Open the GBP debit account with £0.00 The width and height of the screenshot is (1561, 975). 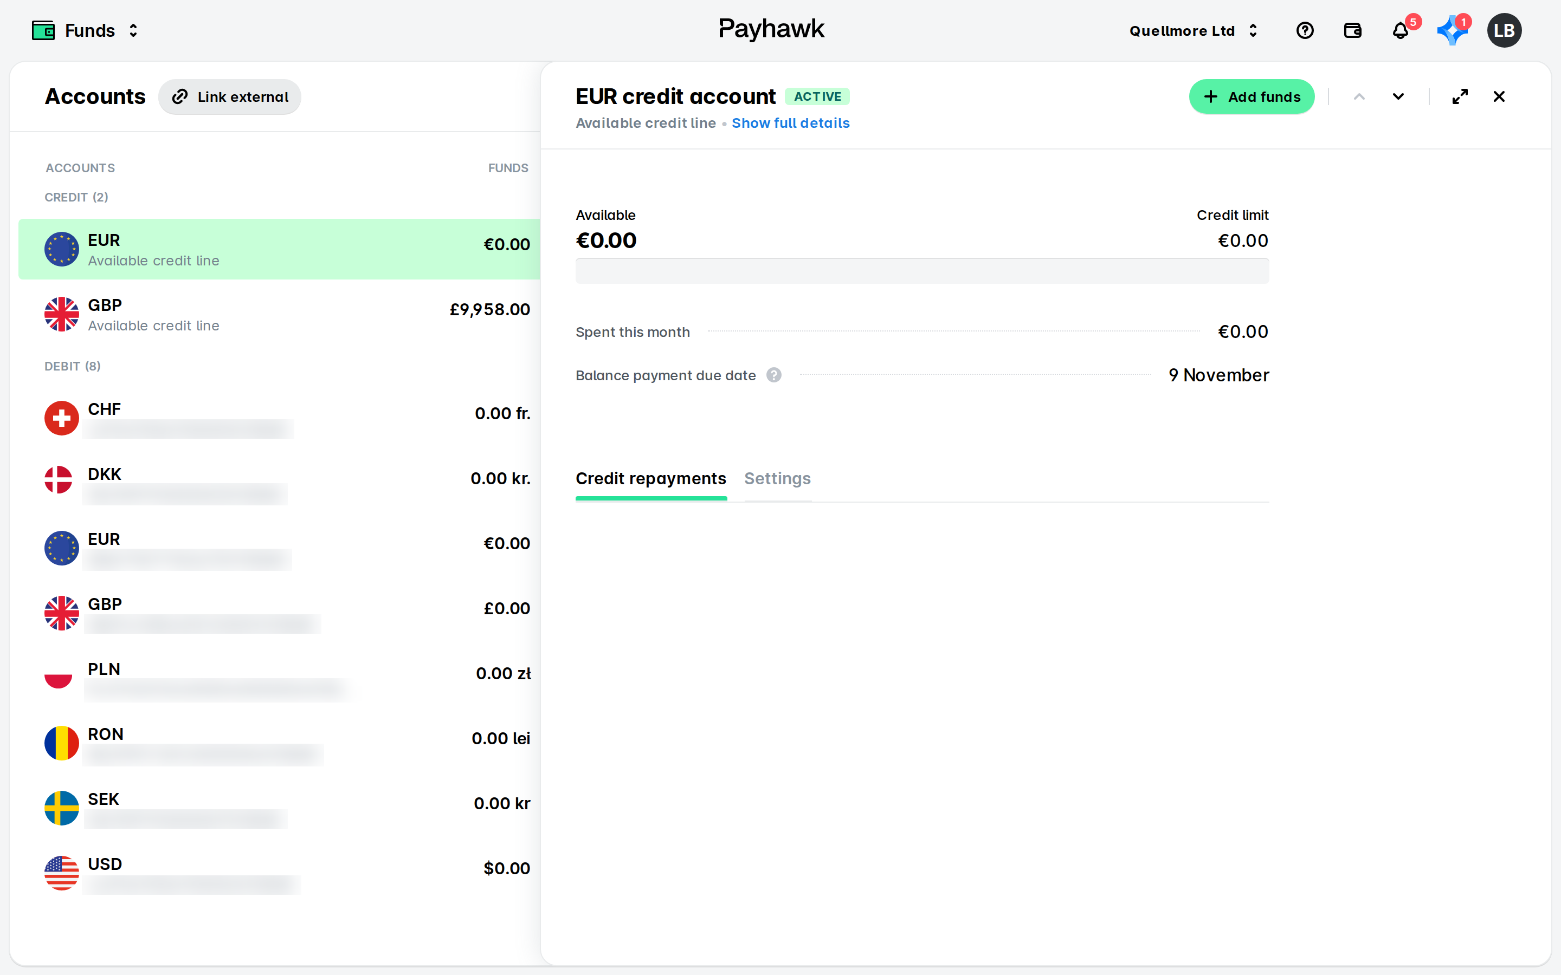coord(279,614)
